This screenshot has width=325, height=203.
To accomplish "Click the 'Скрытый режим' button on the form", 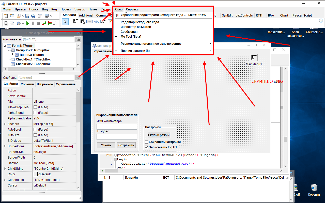I will pos(159,135).
